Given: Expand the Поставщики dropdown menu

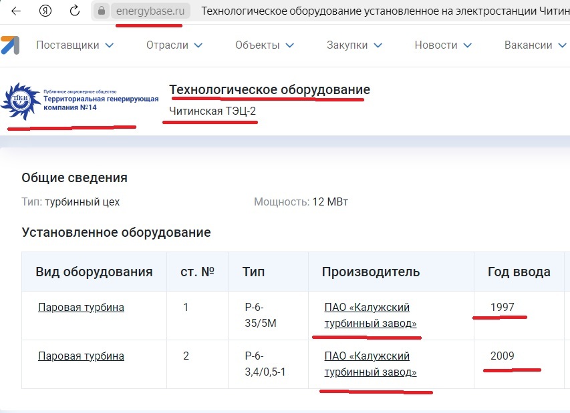Looking at the screenshot, I should click(x=75, y=45).
